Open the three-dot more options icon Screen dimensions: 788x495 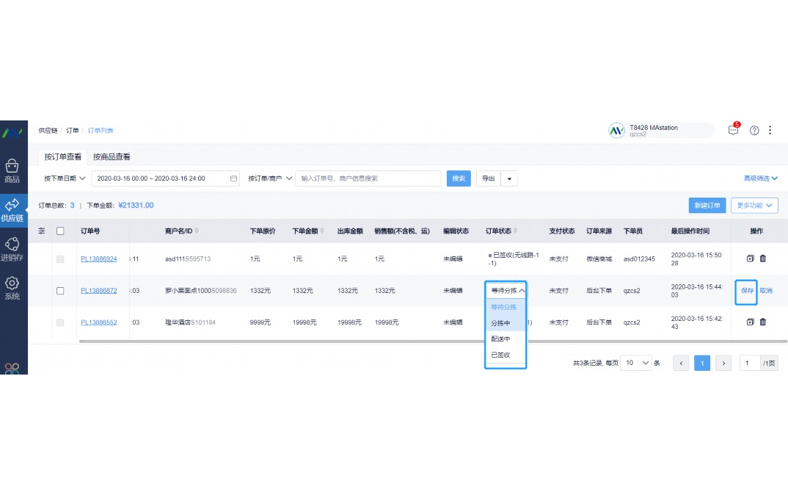pyautogui.click(x=770, y=130)
